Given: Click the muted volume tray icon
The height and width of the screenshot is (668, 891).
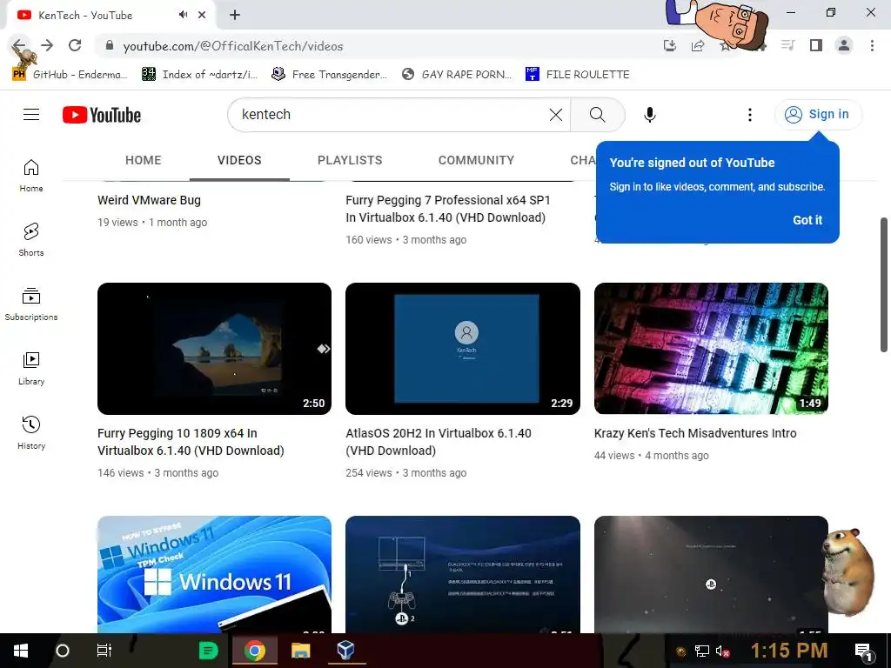Looking at the screenshot, I should tap(722, 651).
